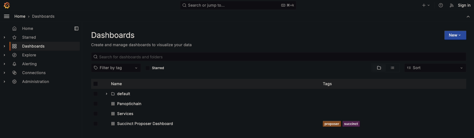Toggle the Starred filter checkbox
Screen dimensions: 474x138
pos(148,68)
